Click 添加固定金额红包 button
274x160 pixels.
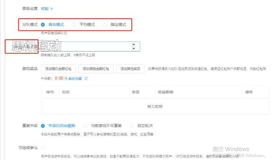tap(96, 69)
